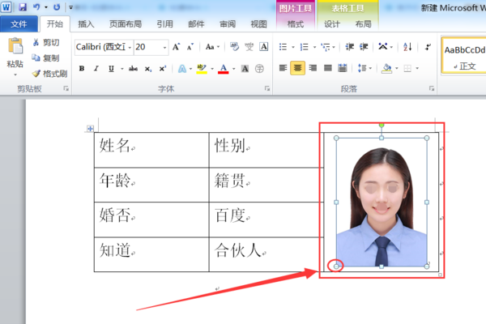Toggle Bold formatting
This screenshot has width=486, height=324.
pyautogui.click(x=82, y=69)
